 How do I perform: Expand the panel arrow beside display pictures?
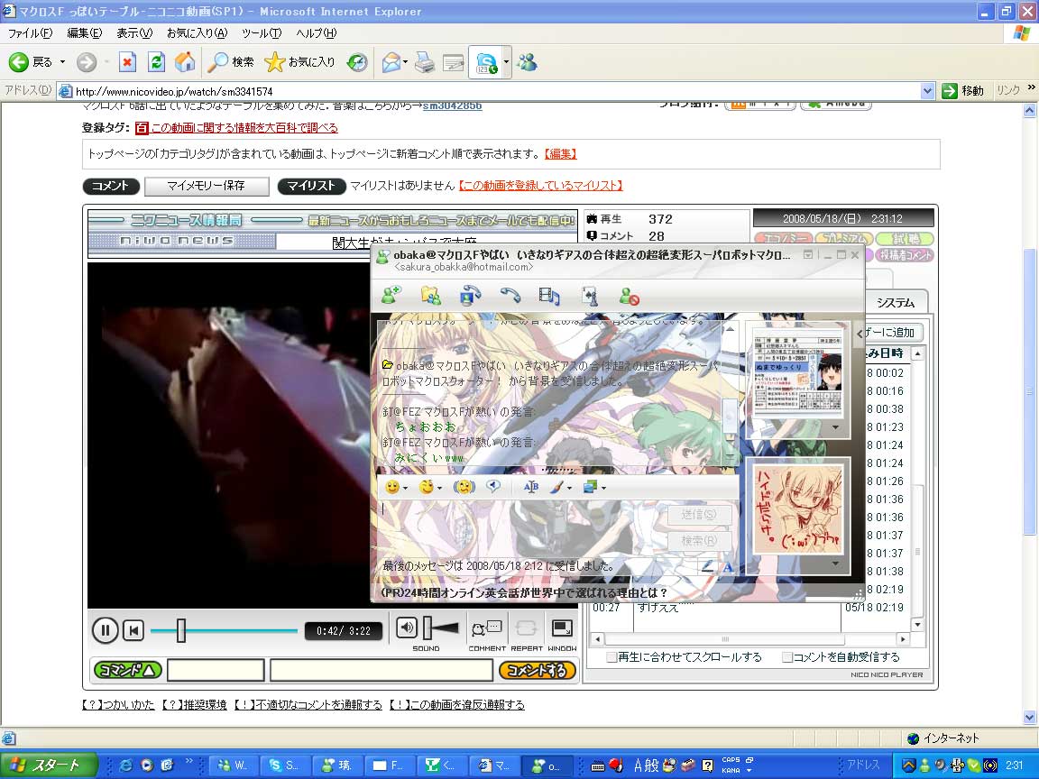pyautogui.click(x=860, y=334)
